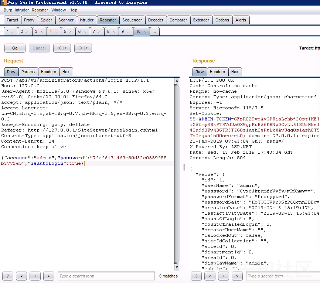Image resolution: width=320 pixels, height=283 pixels.
Task: Click the plus button in response search bar
Action: (x=224, y=276)
